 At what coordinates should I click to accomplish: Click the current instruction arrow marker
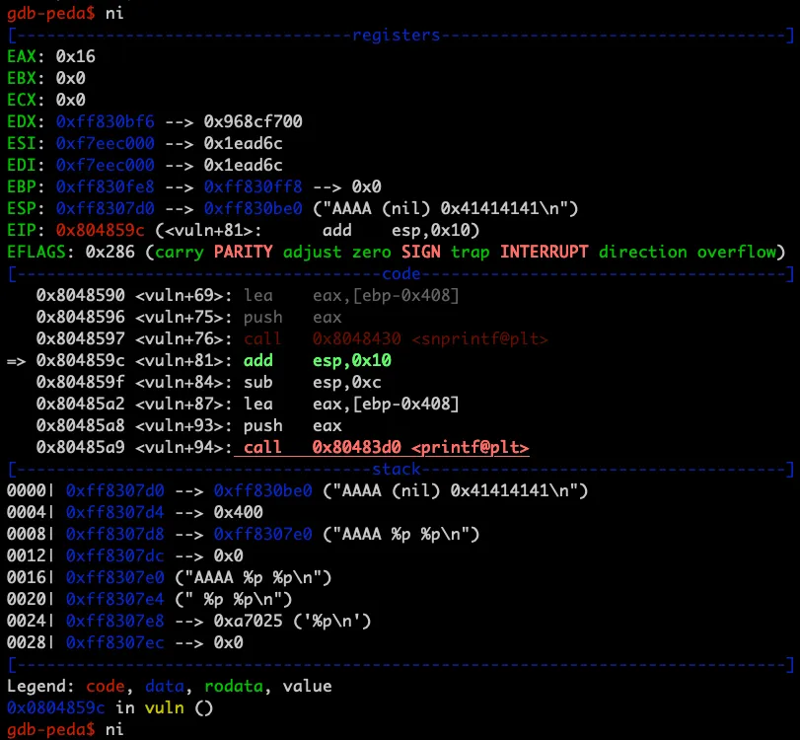16,361
